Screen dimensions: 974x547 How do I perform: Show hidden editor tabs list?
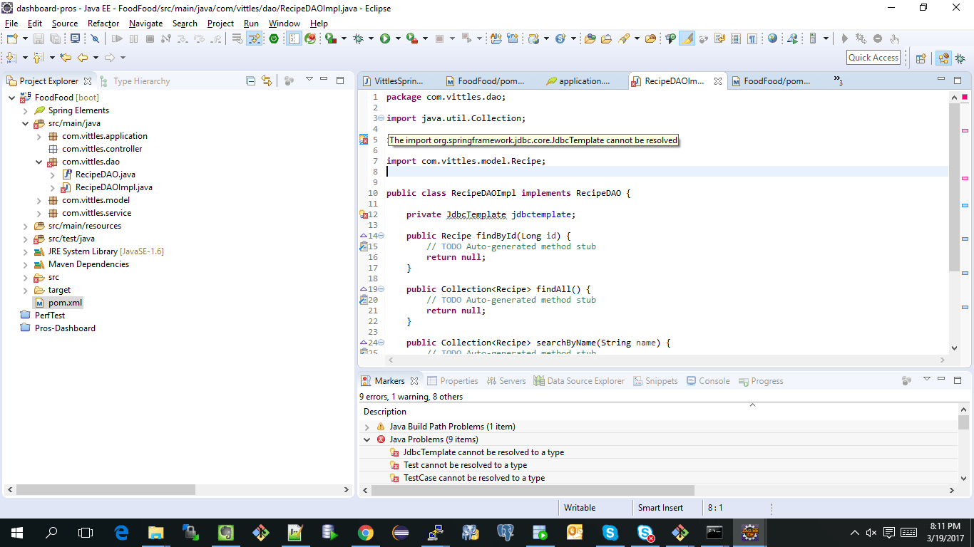tap(838, 80)
